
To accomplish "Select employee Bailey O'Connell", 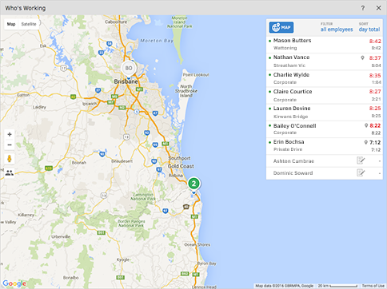I will pyautogui.click(x=325, y=129).
